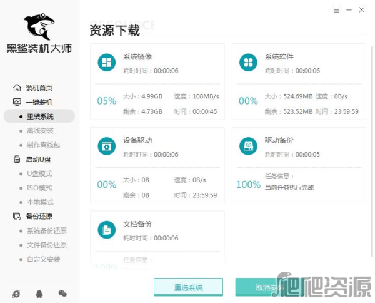Open the 启动U盘 section
The image size is (375, 303).
pyautogui.click(x=38, y=159)
